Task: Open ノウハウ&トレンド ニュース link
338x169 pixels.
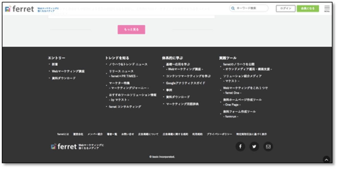Action: (x=128, y=65)
